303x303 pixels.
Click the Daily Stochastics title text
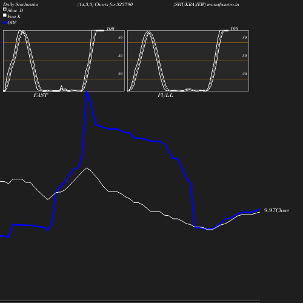click(x=21, y=4)
